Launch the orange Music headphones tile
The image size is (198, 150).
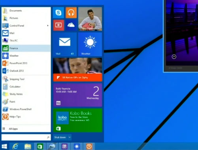71,13
